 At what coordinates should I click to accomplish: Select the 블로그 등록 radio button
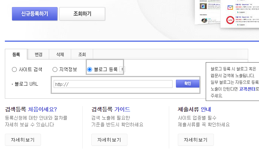point(89,70)
